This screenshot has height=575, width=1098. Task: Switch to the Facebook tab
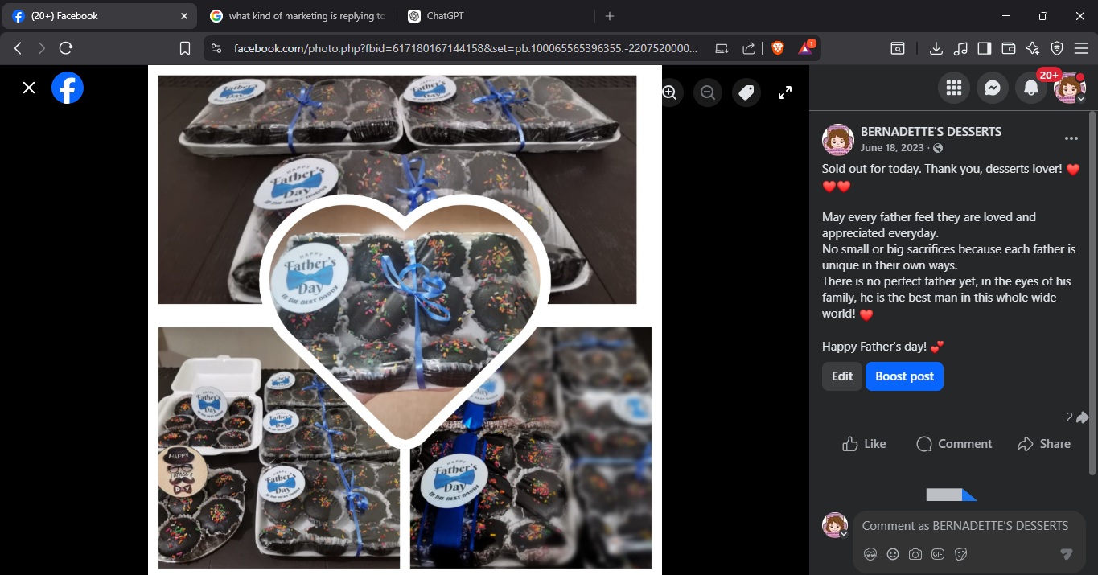pos(101,16)
